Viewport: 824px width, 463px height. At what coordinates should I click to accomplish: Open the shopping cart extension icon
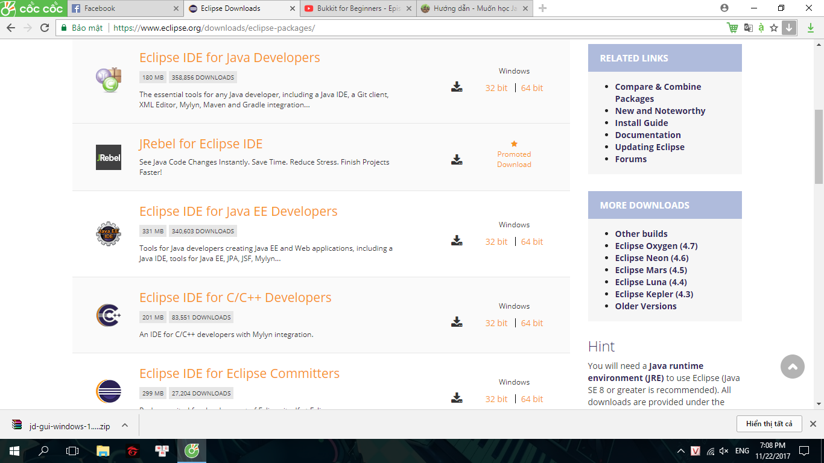click(732, 28)
